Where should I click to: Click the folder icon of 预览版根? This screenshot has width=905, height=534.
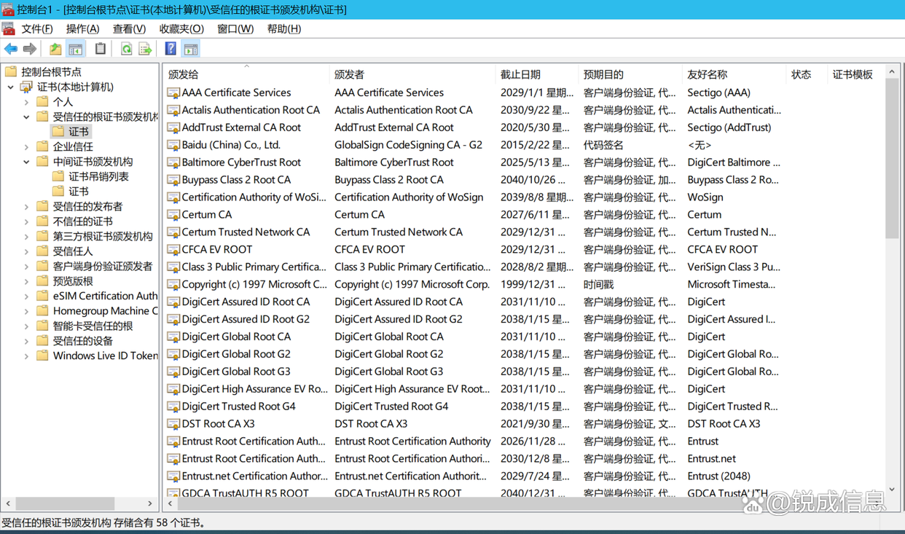[43, 281]
